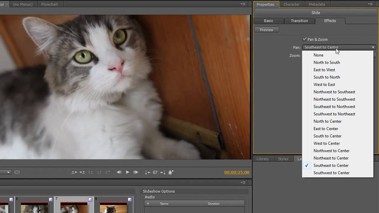The image size is (379, 213).
Task: Play the slideshow preview
Action: click(127, 172)
